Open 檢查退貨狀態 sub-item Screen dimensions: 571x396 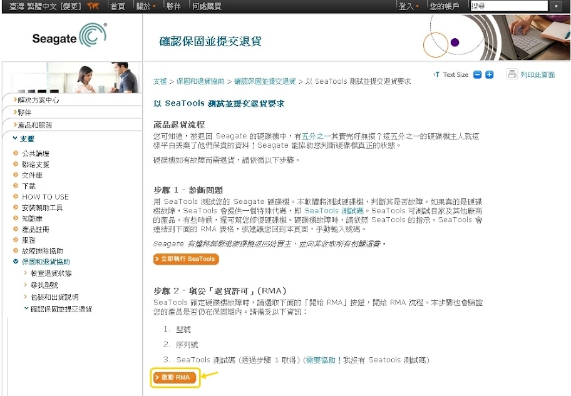coord(51,273)
